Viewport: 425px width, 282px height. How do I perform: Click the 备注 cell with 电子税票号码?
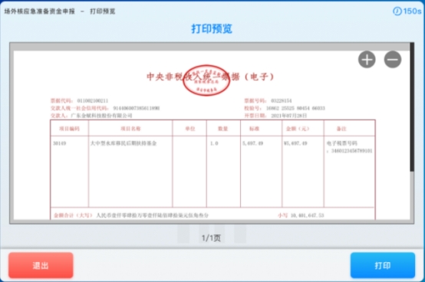[x=349, y=146]
